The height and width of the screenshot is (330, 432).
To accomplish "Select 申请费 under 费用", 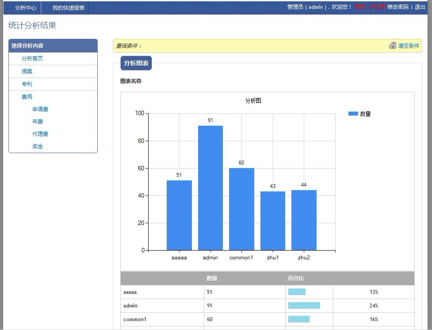I will pyautogui.click(x=40, y=109).
